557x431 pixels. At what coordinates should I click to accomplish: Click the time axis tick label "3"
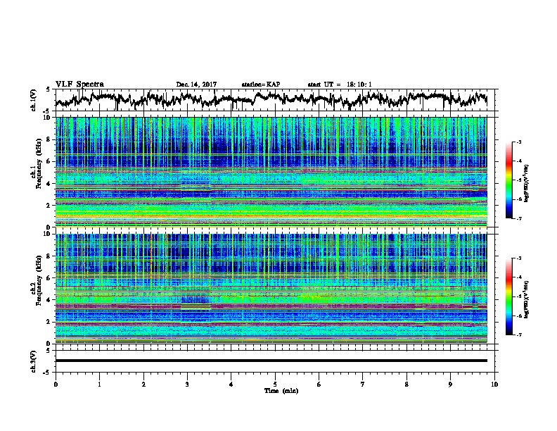pyautogui.click(x=187, y=385)
